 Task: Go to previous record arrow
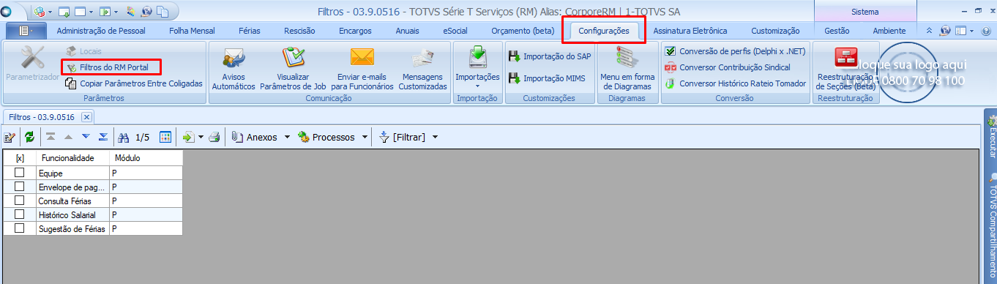(x=68, y=137)
